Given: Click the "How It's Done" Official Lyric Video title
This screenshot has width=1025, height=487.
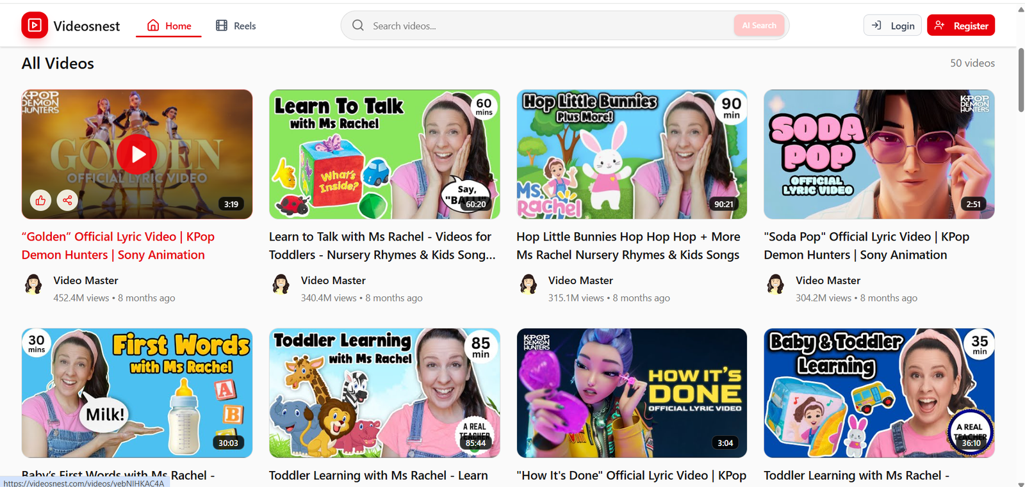Looking at the screenshot, I should (x=632, y=475).
